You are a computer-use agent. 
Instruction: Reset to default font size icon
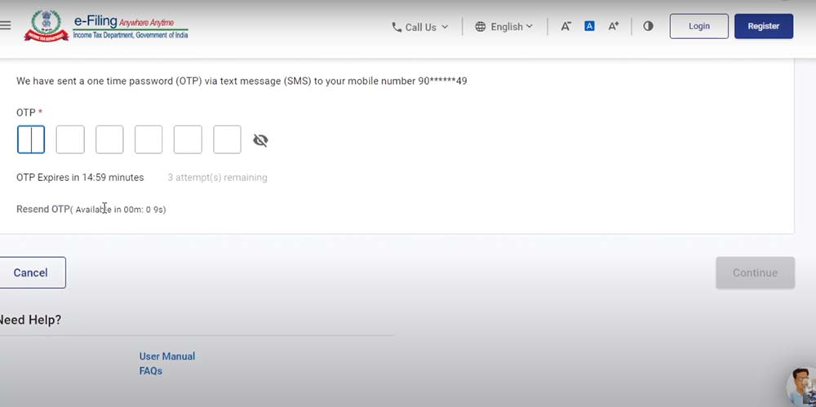(x=589, y=26)
